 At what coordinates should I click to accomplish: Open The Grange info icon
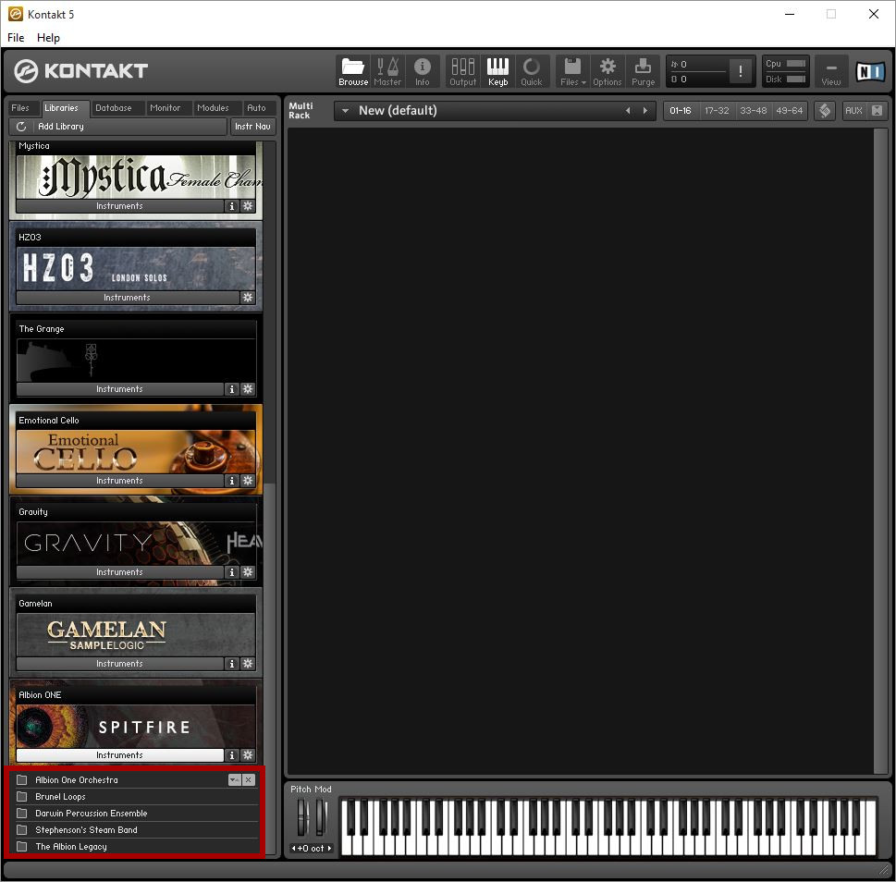(231, 389)
